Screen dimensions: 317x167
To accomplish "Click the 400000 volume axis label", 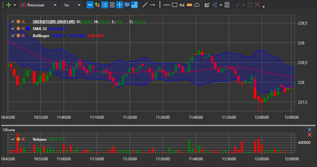I will 304,143.
